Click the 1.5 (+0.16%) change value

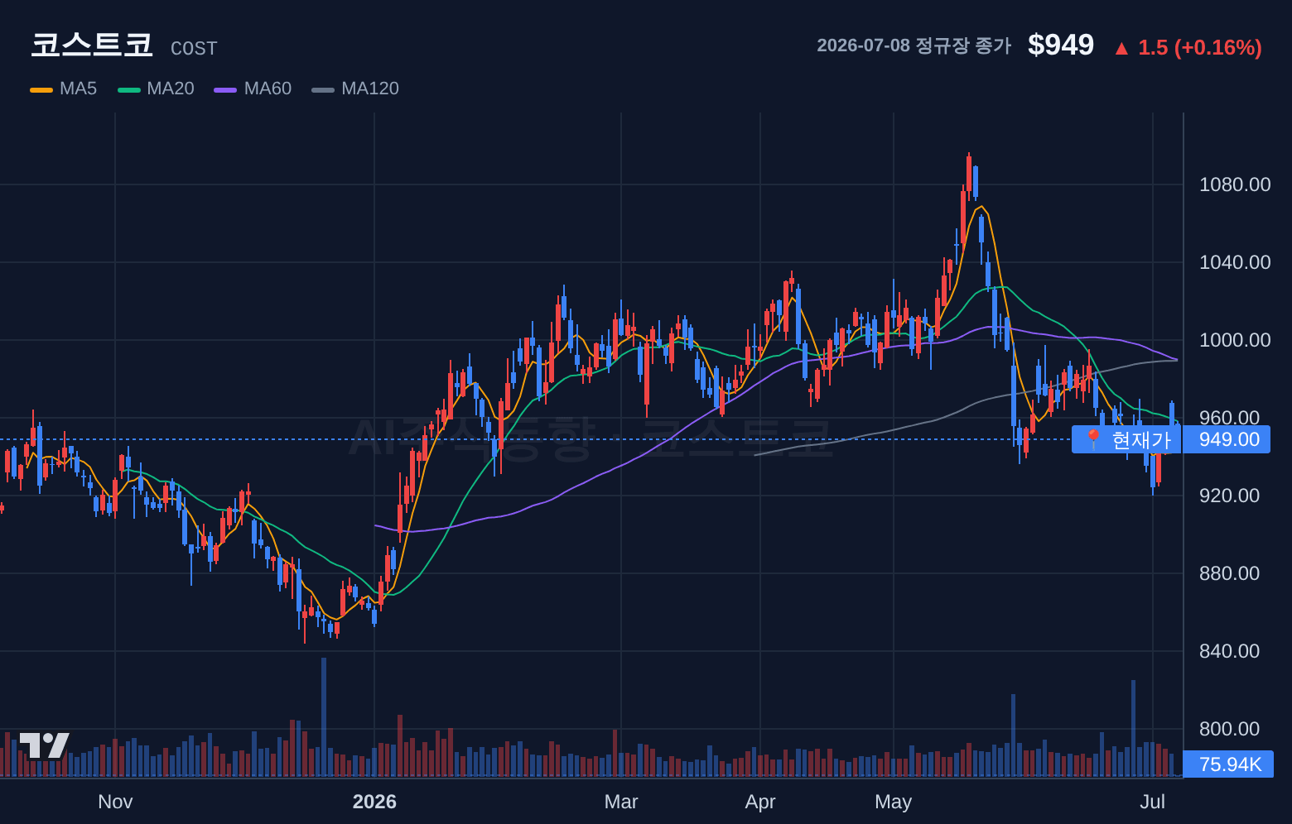1200,47
